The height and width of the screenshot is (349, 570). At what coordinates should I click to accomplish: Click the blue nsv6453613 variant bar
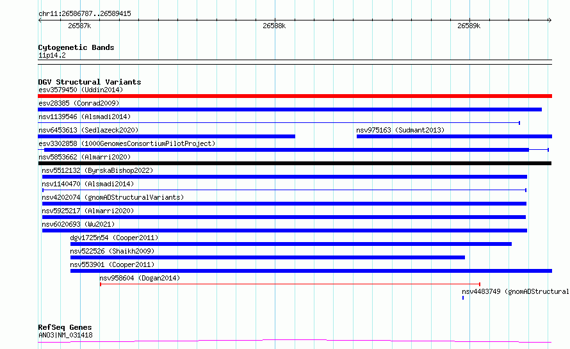coord(167,136)
